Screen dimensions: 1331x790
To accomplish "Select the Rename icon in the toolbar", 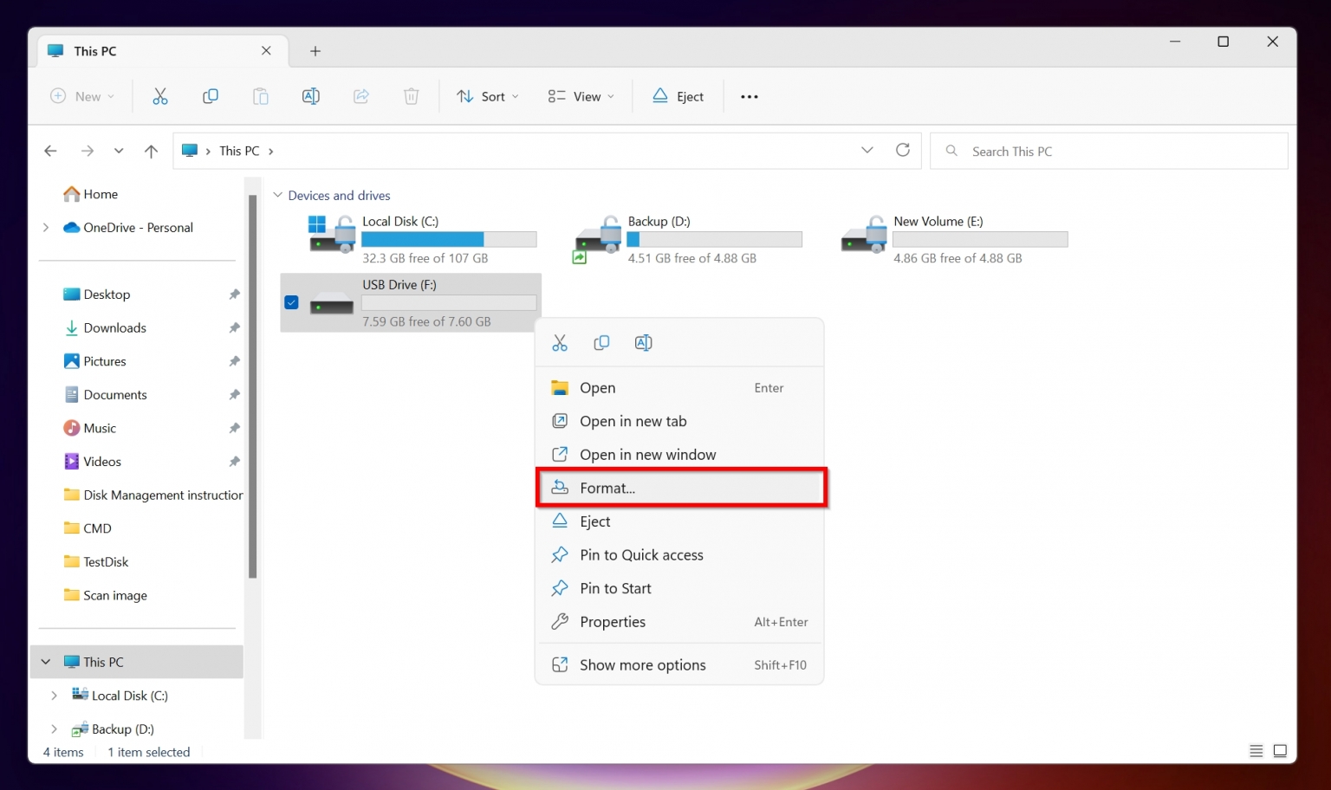I will (311, 96).
